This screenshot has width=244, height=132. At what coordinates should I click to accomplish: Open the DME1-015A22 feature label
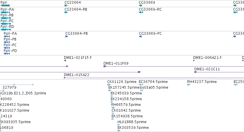(x=77, y=75)
